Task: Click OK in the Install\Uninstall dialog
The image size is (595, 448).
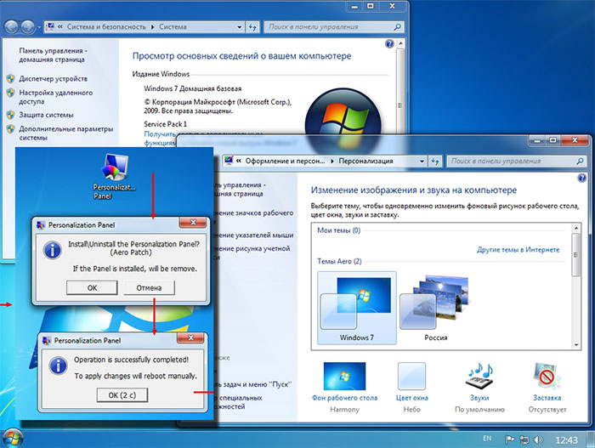Action: tap(92, 288)
